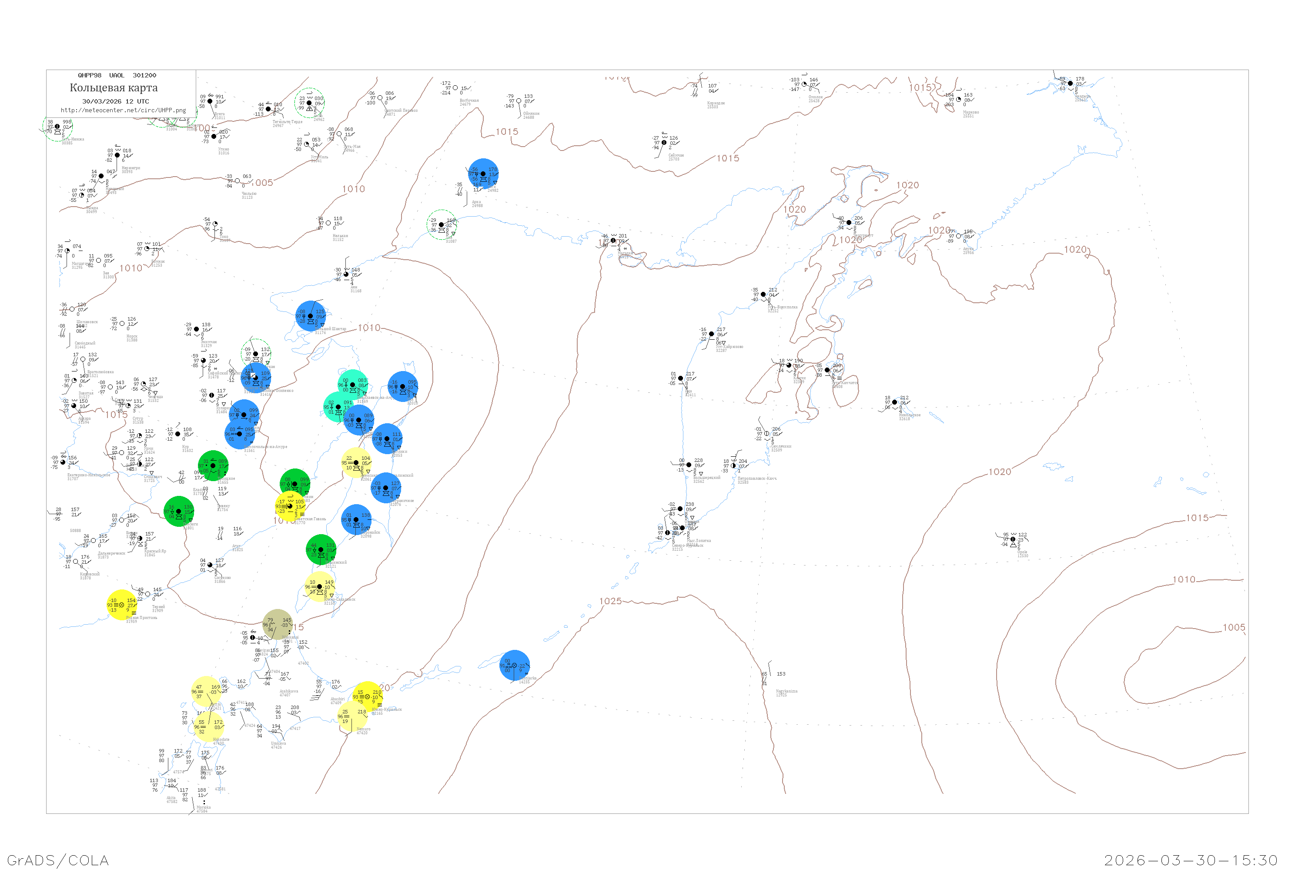Click the Nemuro pale yellow station marker
This screenshot has height=870, width=1305.
tap(352, 716)
